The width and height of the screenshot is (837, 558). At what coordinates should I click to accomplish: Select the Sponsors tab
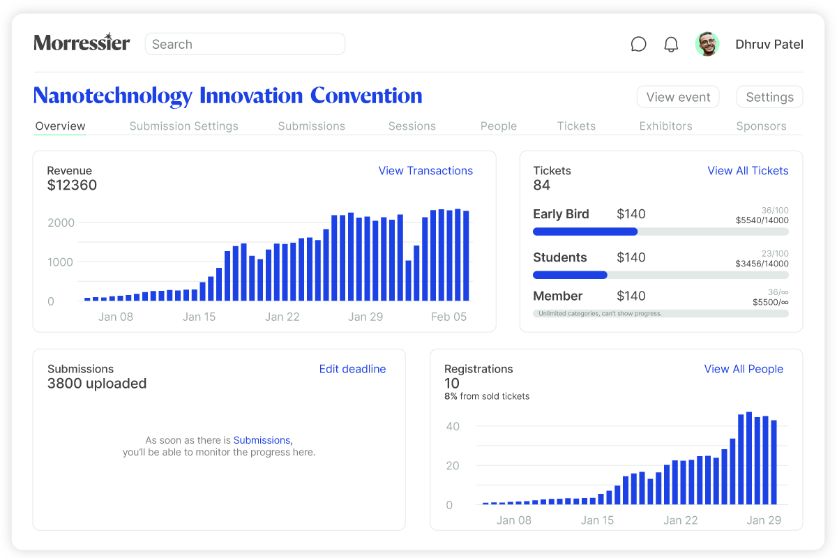coord(761,126)
